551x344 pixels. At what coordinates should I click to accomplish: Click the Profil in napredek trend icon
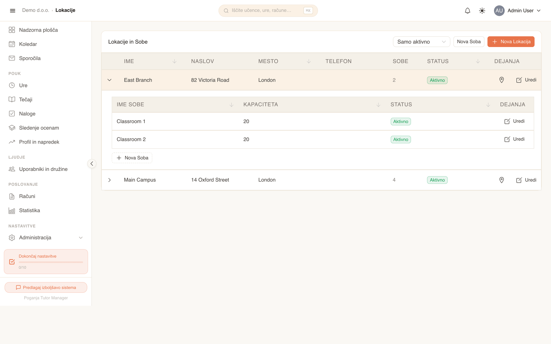[x=12, y=142]
